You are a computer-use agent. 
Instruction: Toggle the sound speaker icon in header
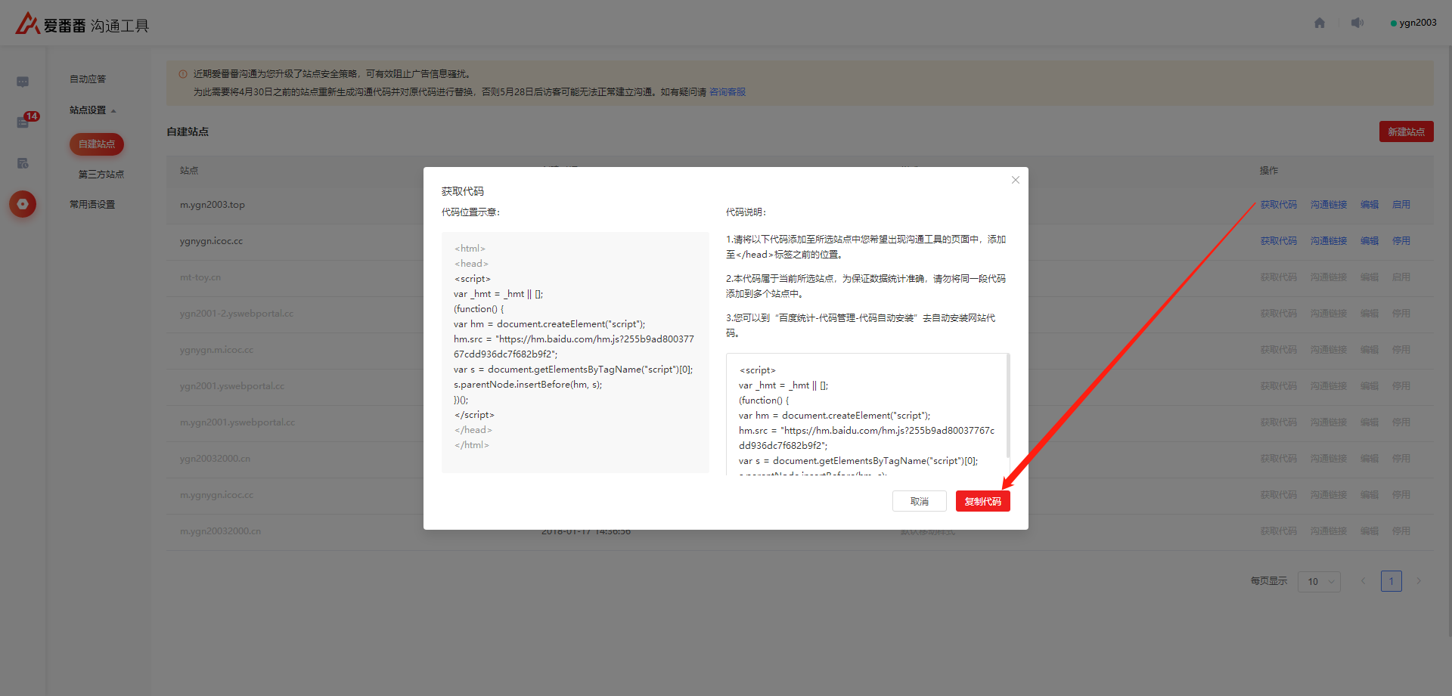1357,23
